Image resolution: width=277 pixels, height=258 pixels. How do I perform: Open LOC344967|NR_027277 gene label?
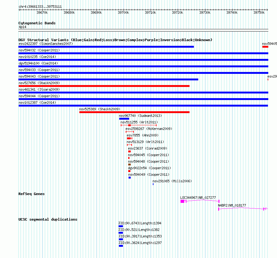point(198,198)
